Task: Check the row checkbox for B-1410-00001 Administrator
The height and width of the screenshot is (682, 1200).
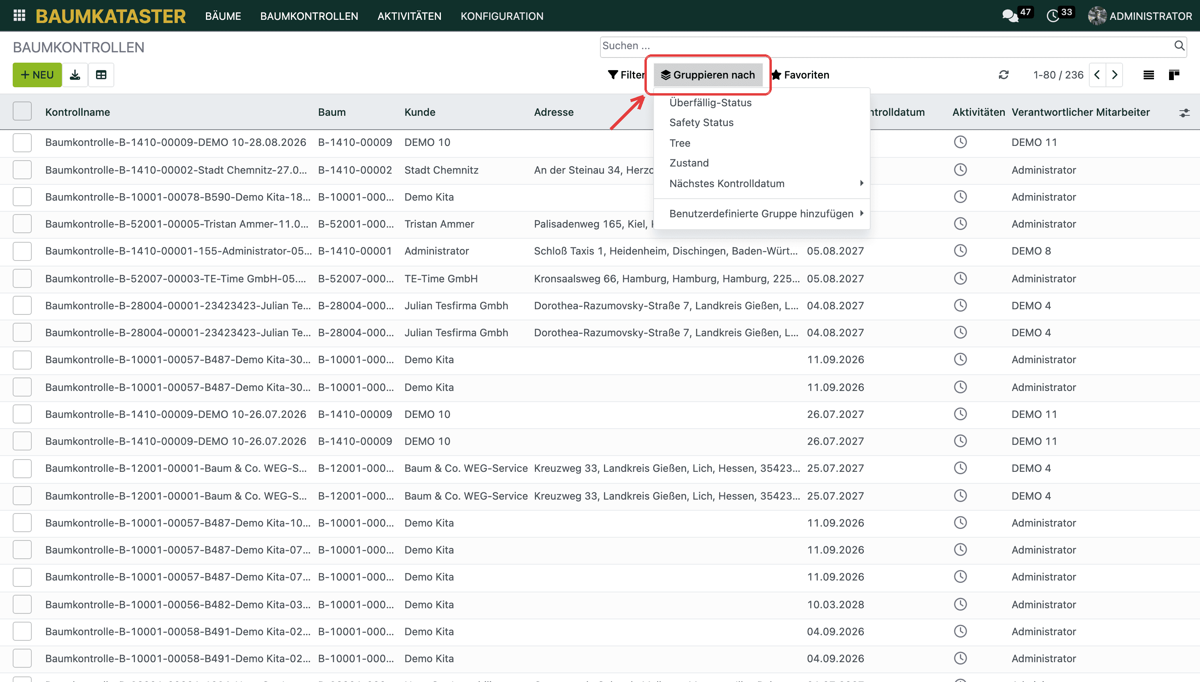Action: point(23,251)
